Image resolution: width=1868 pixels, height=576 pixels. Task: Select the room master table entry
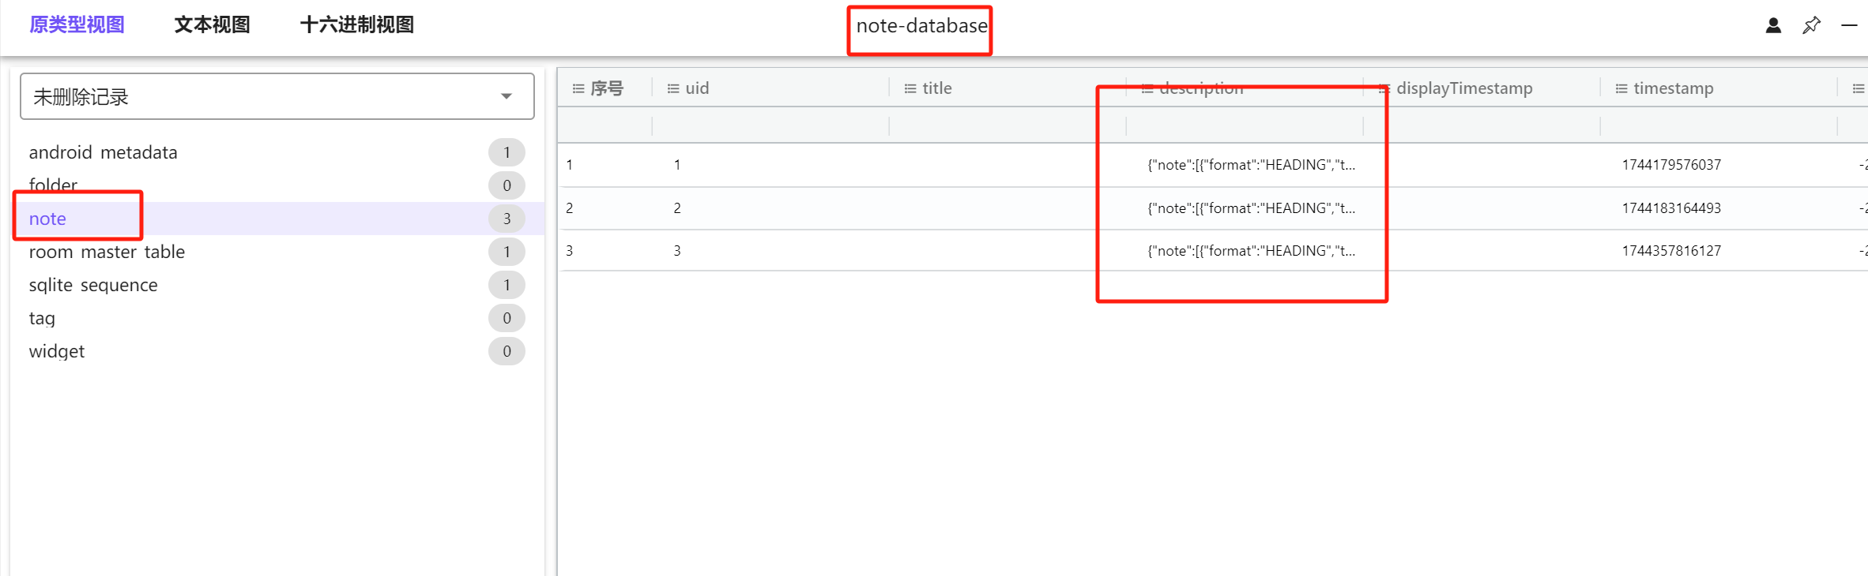[x=107, y=252]
